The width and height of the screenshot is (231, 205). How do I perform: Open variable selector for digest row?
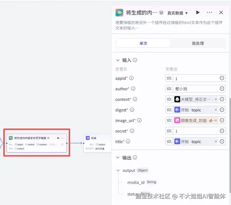point(222,110)
